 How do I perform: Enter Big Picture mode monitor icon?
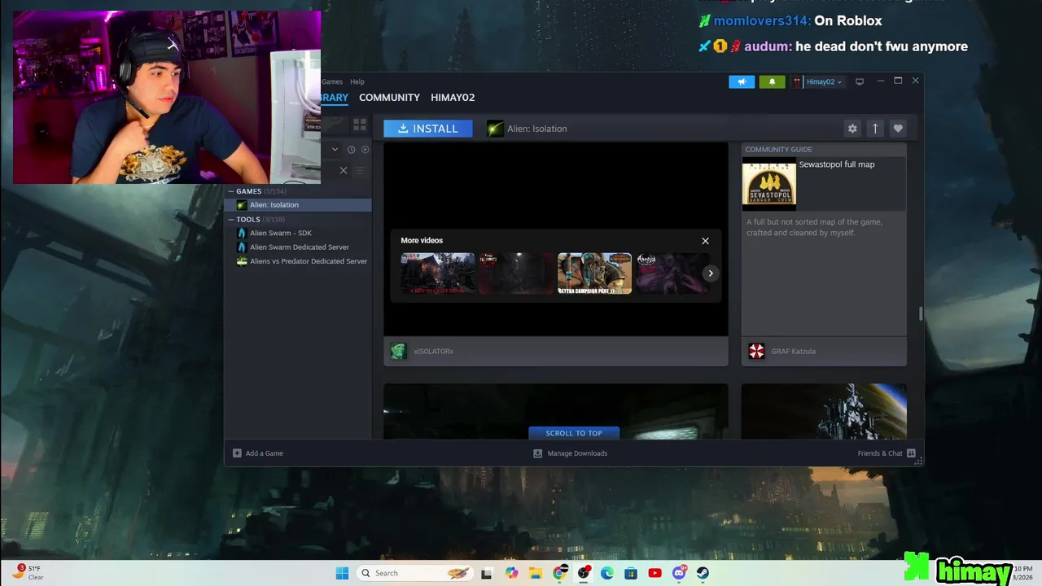[x=859, y=81]
